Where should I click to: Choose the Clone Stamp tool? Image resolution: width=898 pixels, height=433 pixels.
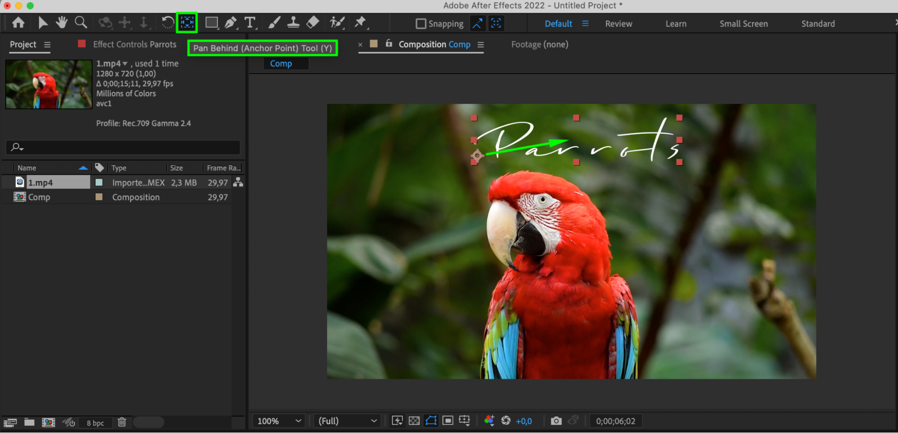[293, 23]
